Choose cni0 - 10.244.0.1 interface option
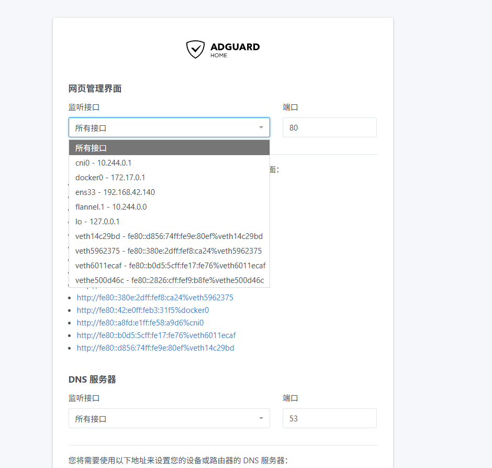 (x=169, y=163)
